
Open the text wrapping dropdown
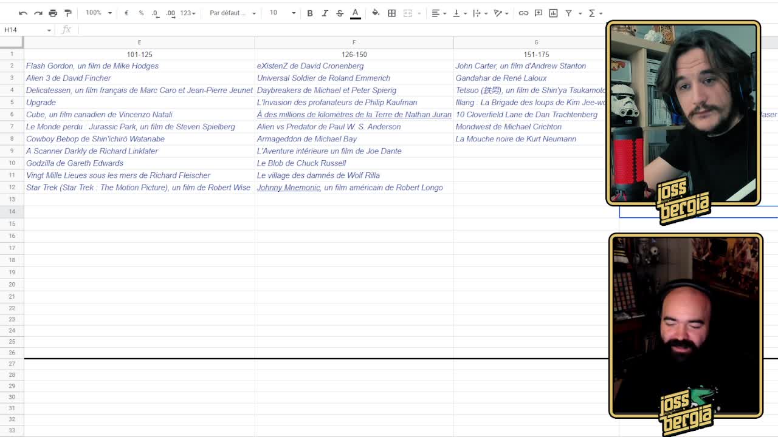point(480,13)
